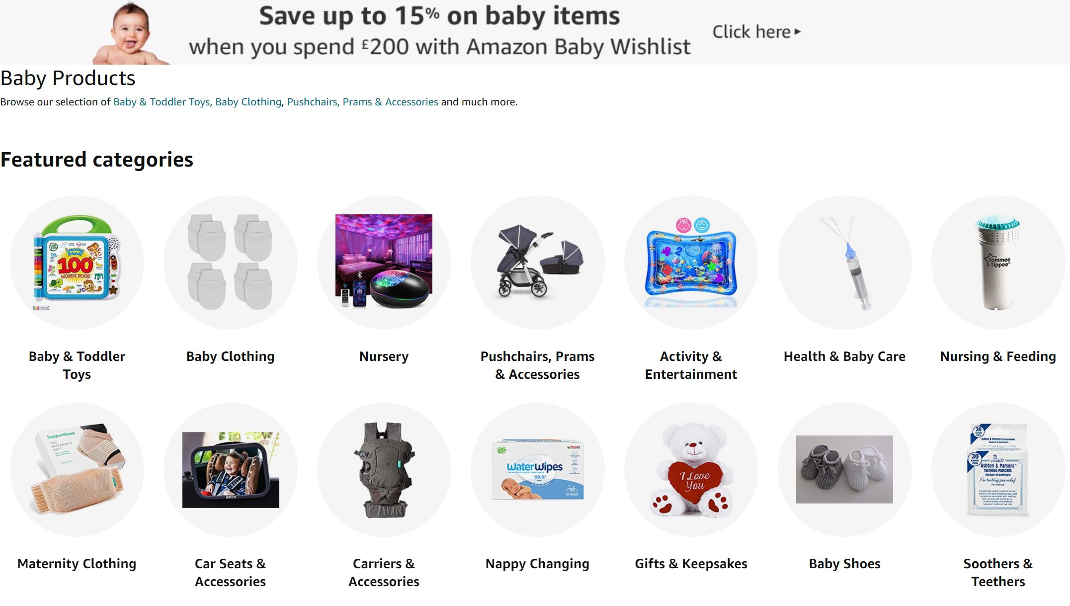Click the Baby & Toddler Toys category image
This screenshot has width=1070, height=606.
tap(77, 262)
